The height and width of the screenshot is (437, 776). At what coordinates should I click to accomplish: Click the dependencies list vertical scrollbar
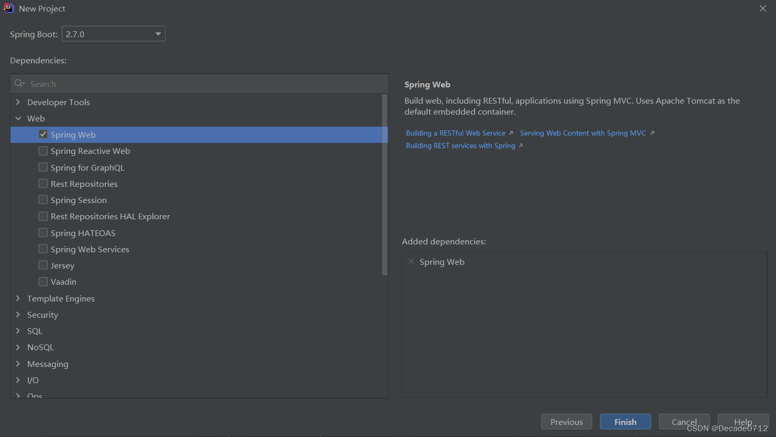pyautogui.click(x=385, y=185)
